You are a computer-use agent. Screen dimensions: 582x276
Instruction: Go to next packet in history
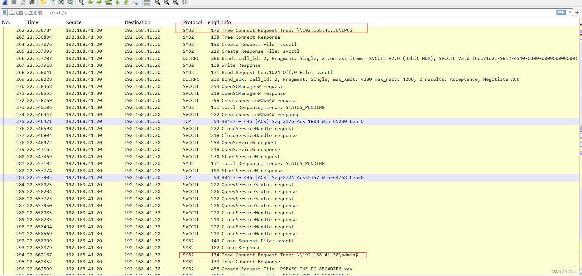pyautogui.click(x=99, y=2)
